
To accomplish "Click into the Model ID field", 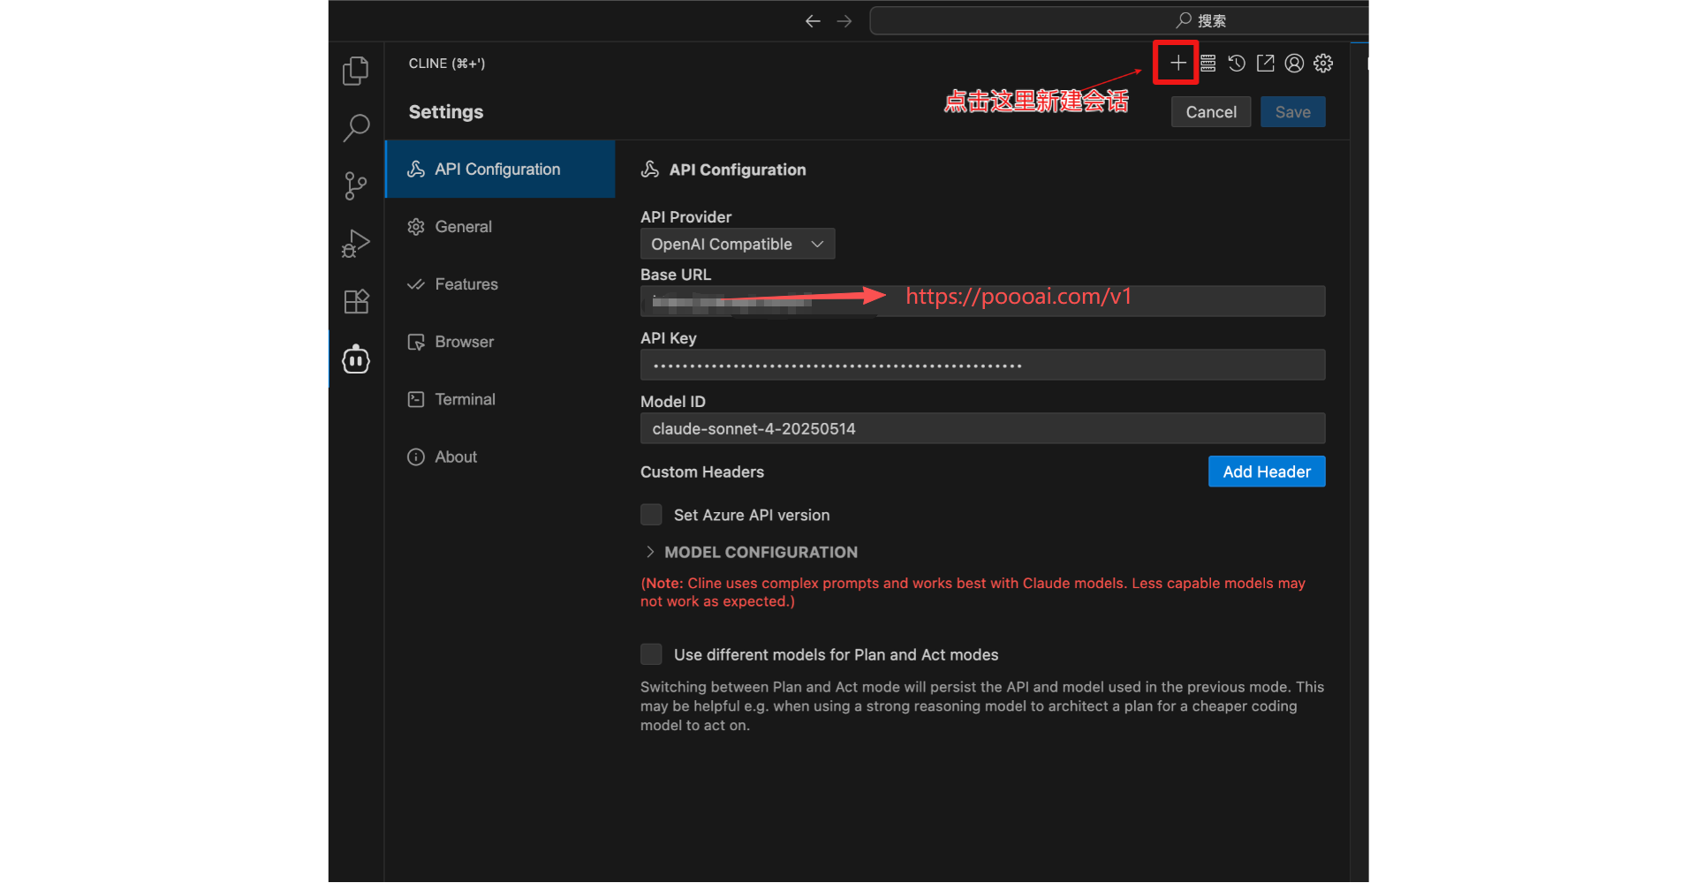I will click(981, 428).
